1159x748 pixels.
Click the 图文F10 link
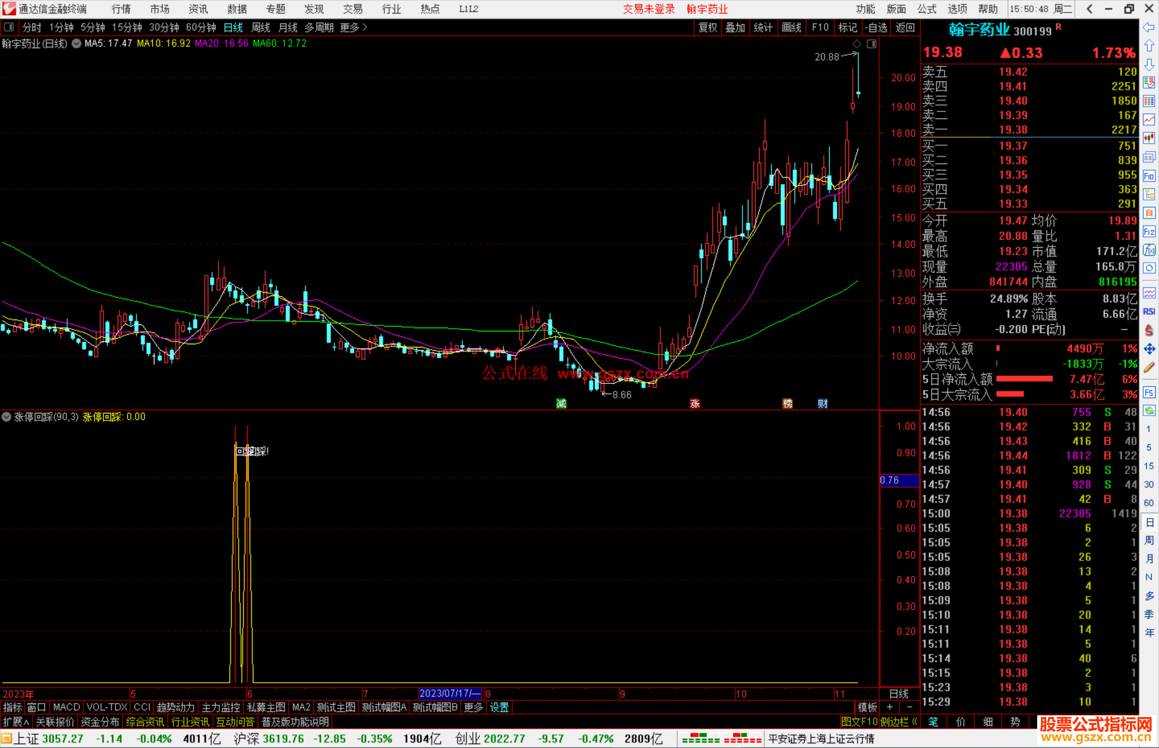[859, 722]
